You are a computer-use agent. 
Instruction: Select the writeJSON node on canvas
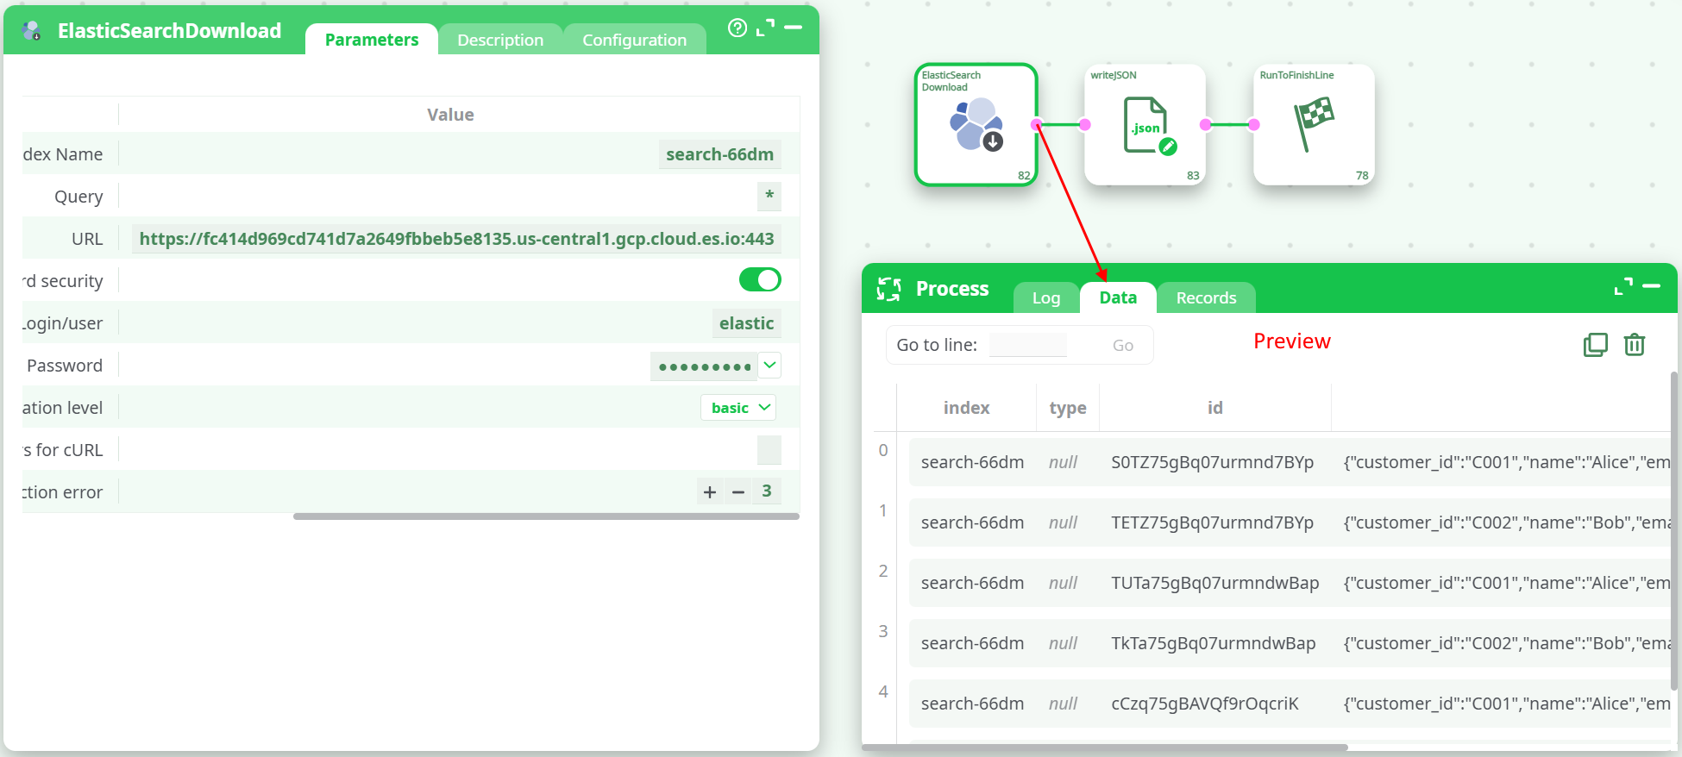point(1145,125)
